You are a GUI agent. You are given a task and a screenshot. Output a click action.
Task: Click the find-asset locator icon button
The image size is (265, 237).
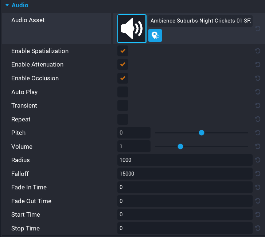[155, 36]
